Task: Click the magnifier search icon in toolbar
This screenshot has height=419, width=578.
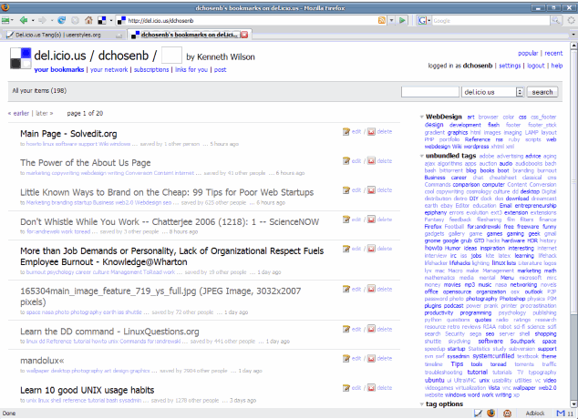Action: [x=555, y=21]
